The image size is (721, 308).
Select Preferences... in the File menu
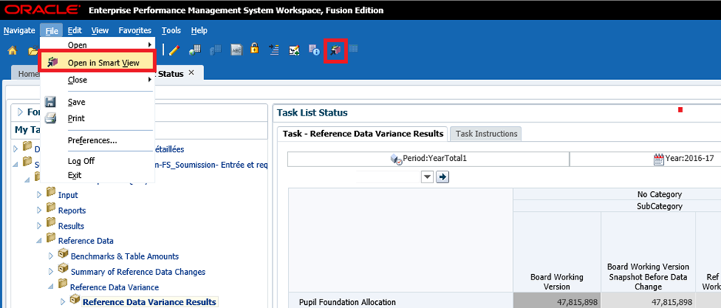pos(92,140)
